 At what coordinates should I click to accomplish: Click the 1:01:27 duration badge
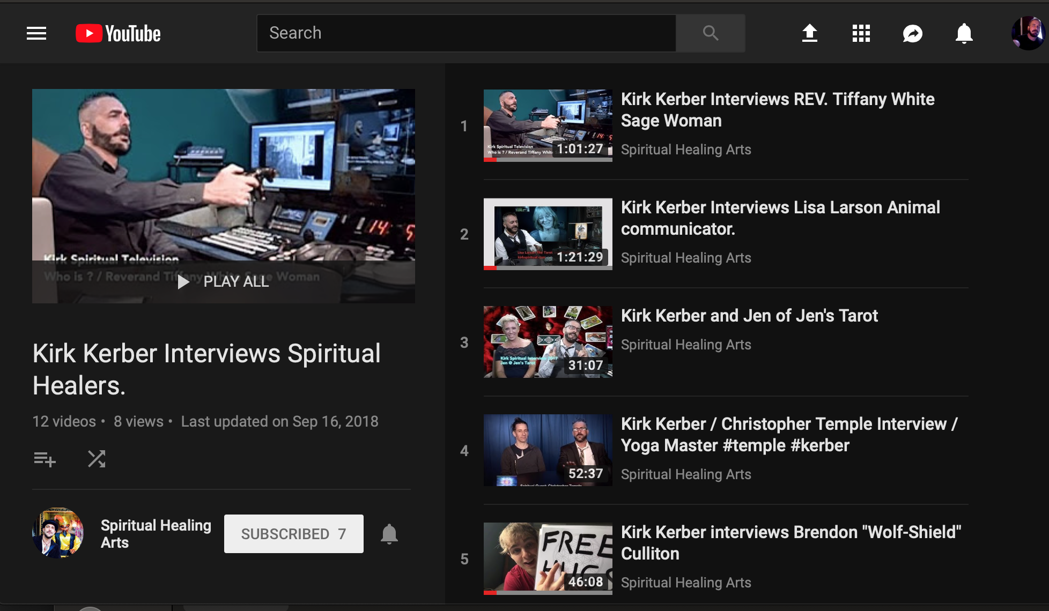click(x=580, y=149)
